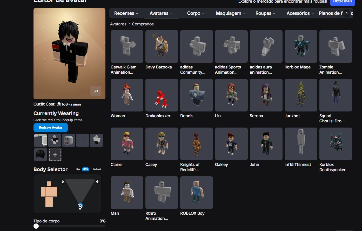Pick the ROBLOX Boy avatar
This screenshot has height=231, width=362.
pos(197,193)
